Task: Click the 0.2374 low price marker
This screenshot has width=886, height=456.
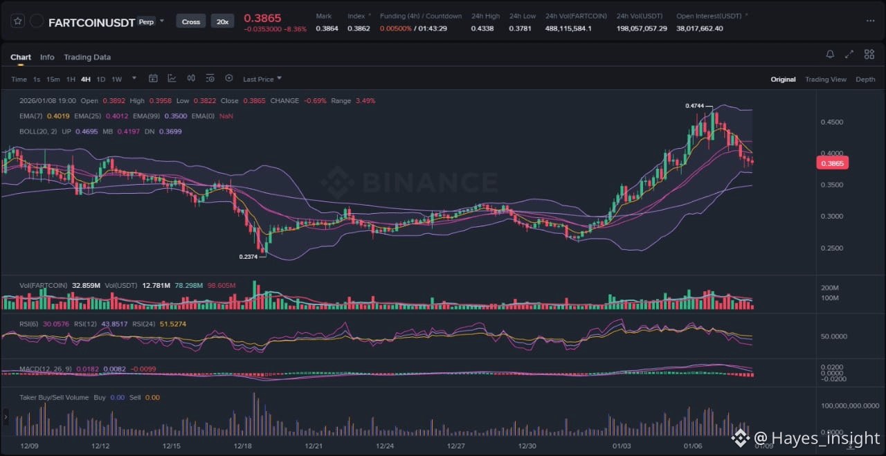Action: 248,256
